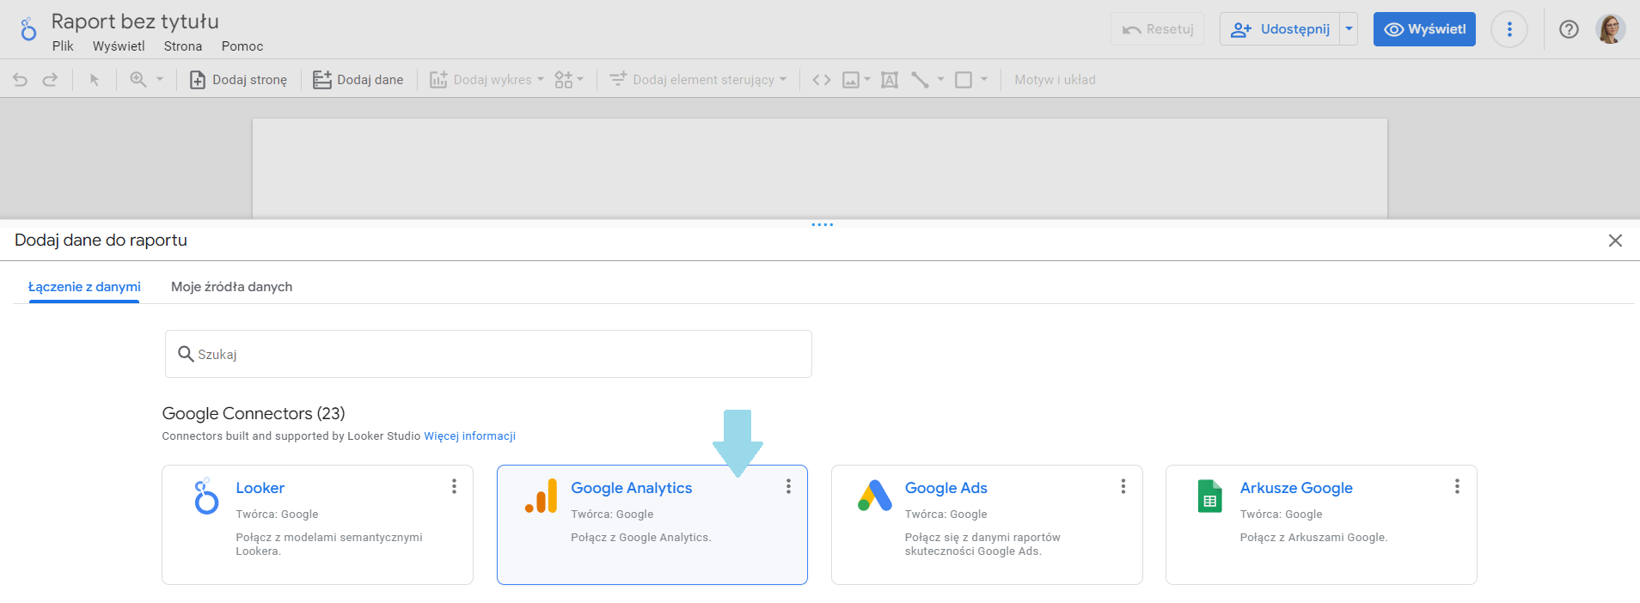The width and height of the screenshot is (1640, 603).
Task: Expand the image dropdown arrow
Action: tap(867, 80)
